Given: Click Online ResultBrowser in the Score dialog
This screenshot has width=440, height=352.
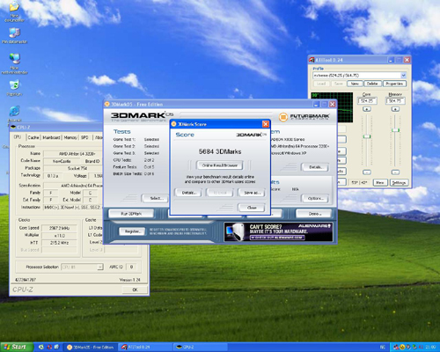Looking at the screenshot, I should (220, 165).
